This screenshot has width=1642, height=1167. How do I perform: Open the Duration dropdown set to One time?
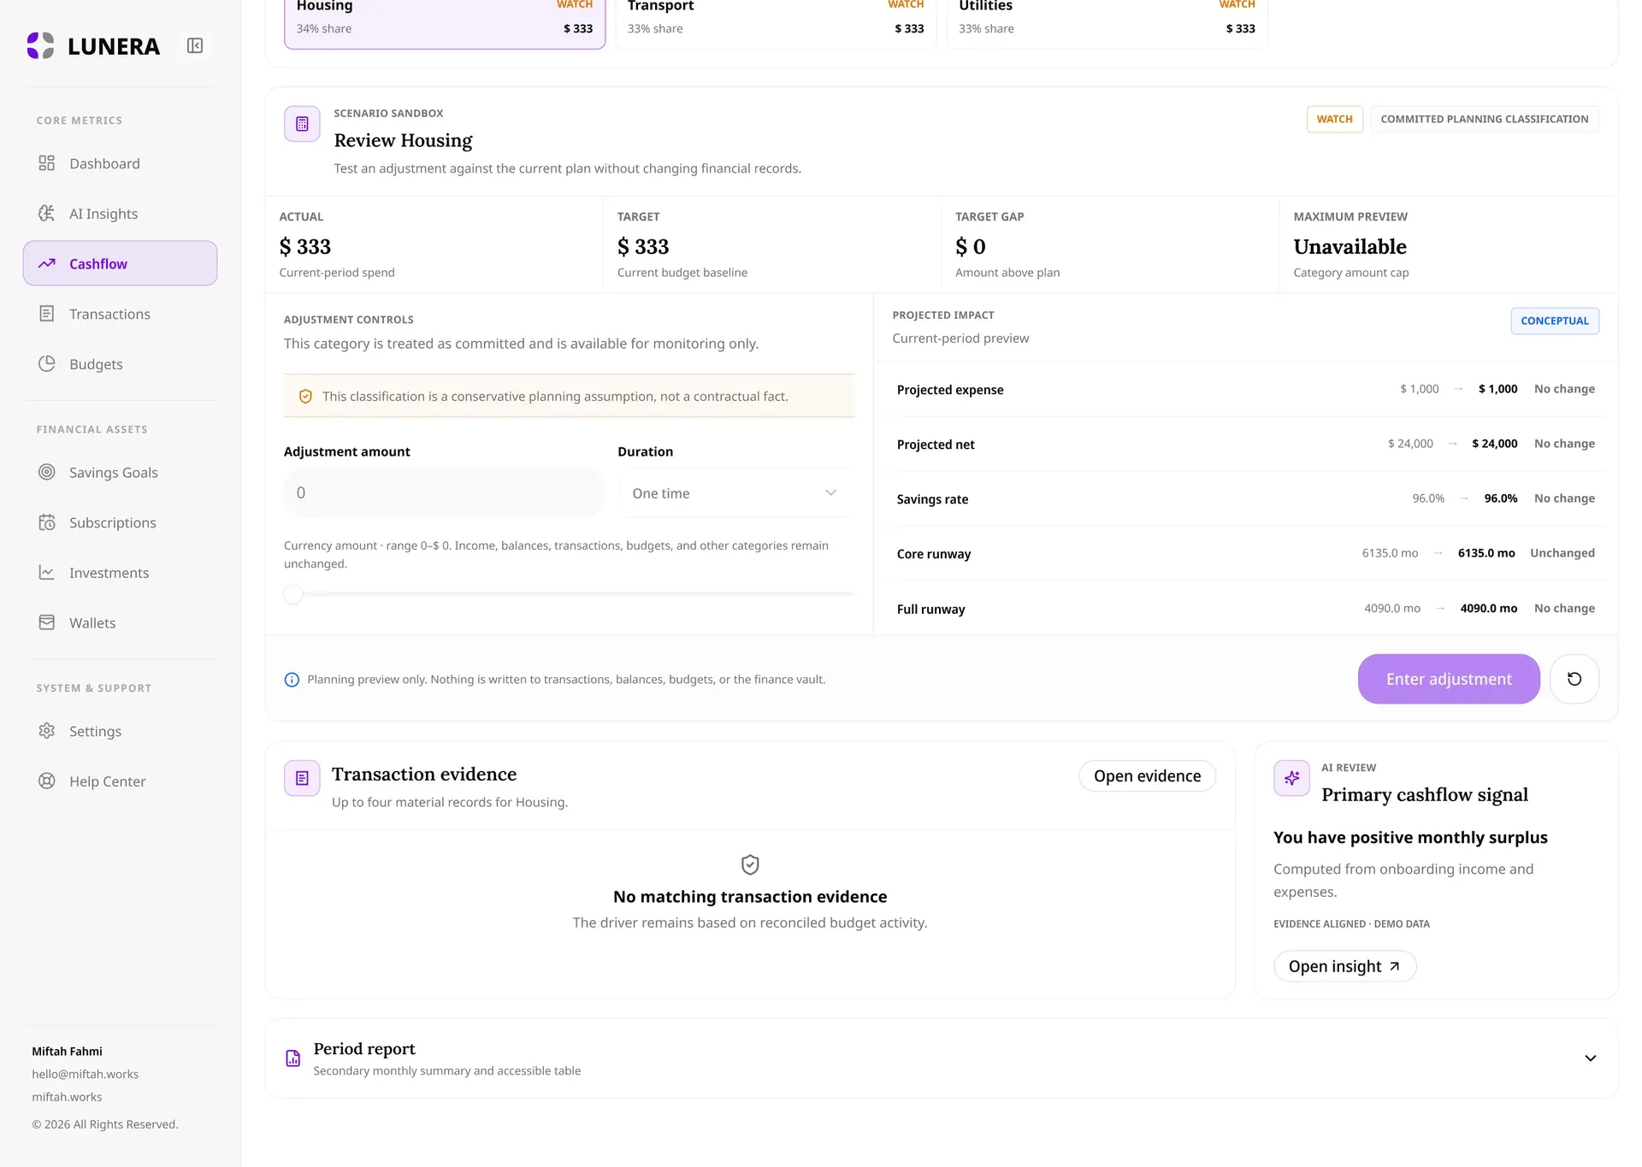pyautogui.click(x=734, y=493)
